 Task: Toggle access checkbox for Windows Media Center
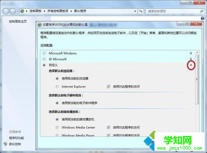[108, 127]
